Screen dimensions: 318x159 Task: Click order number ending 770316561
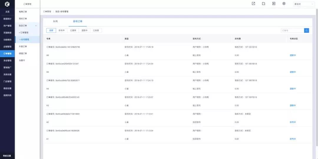67,114
